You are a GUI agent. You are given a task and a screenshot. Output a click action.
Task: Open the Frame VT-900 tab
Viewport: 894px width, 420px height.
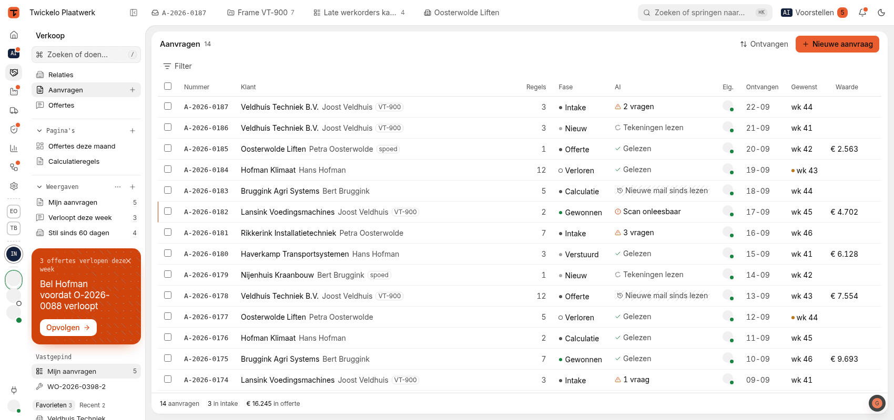point(261,13)
